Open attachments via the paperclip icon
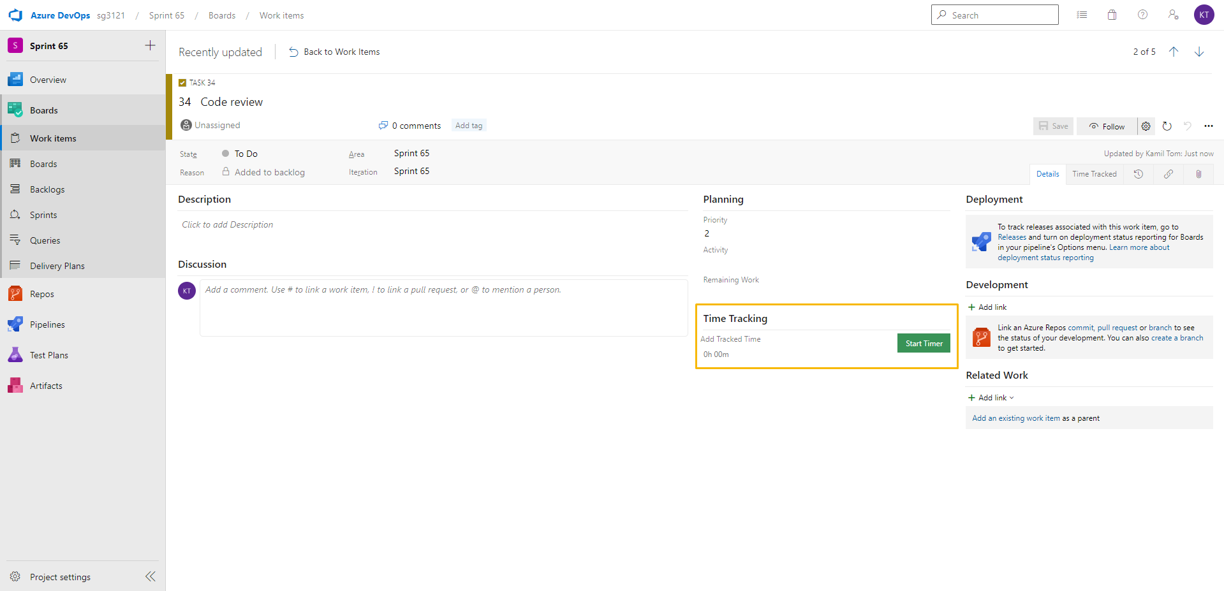 1198,173
